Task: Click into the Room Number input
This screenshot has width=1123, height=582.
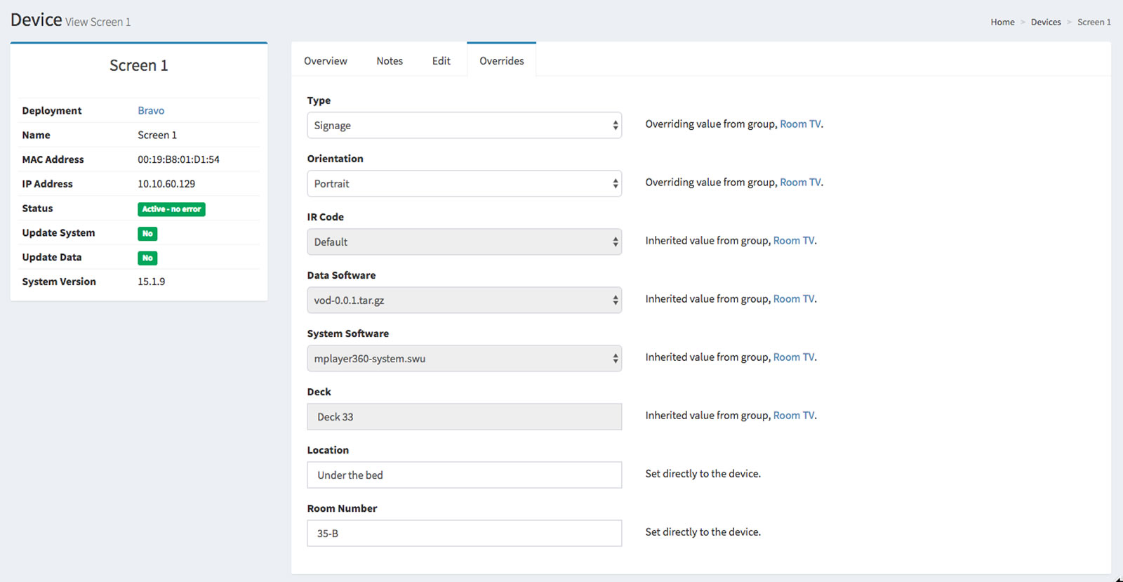Action: click(x=464, y=534)
